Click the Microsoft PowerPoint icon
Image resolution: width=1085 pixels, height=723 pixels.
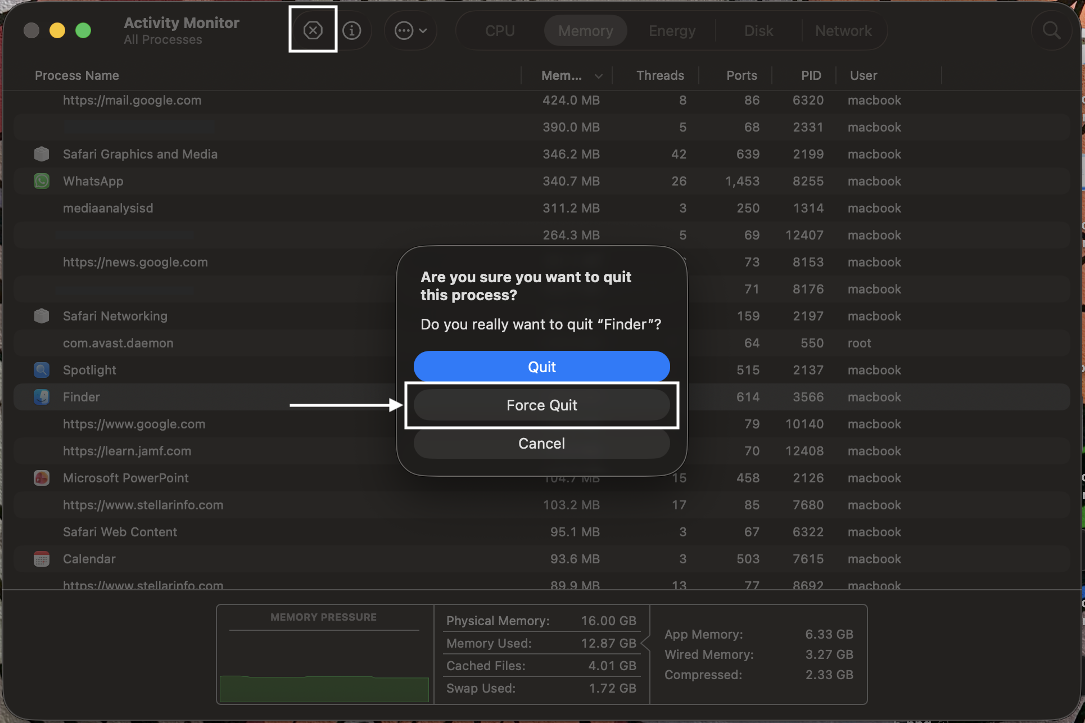click(41, 477)
